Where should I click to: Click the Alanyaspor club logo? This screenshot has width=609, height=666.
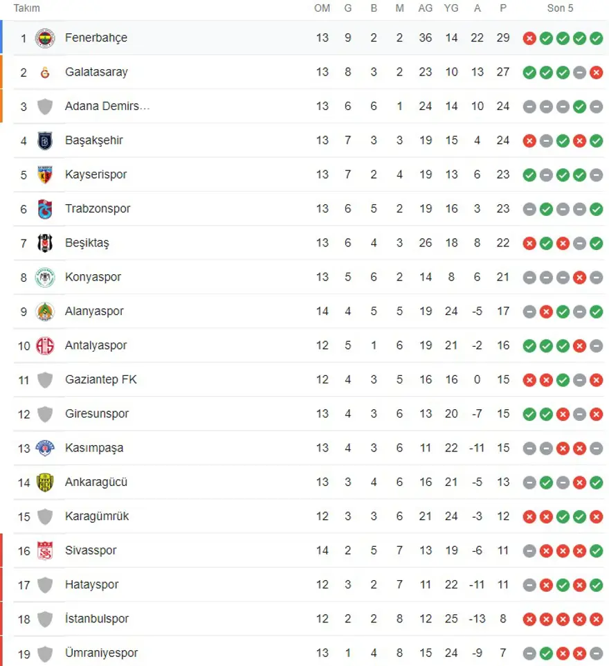click(x=45, y=312)
